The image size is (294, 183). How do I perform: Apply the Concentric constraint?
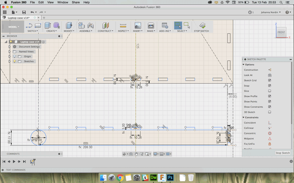tap(269, 133)
